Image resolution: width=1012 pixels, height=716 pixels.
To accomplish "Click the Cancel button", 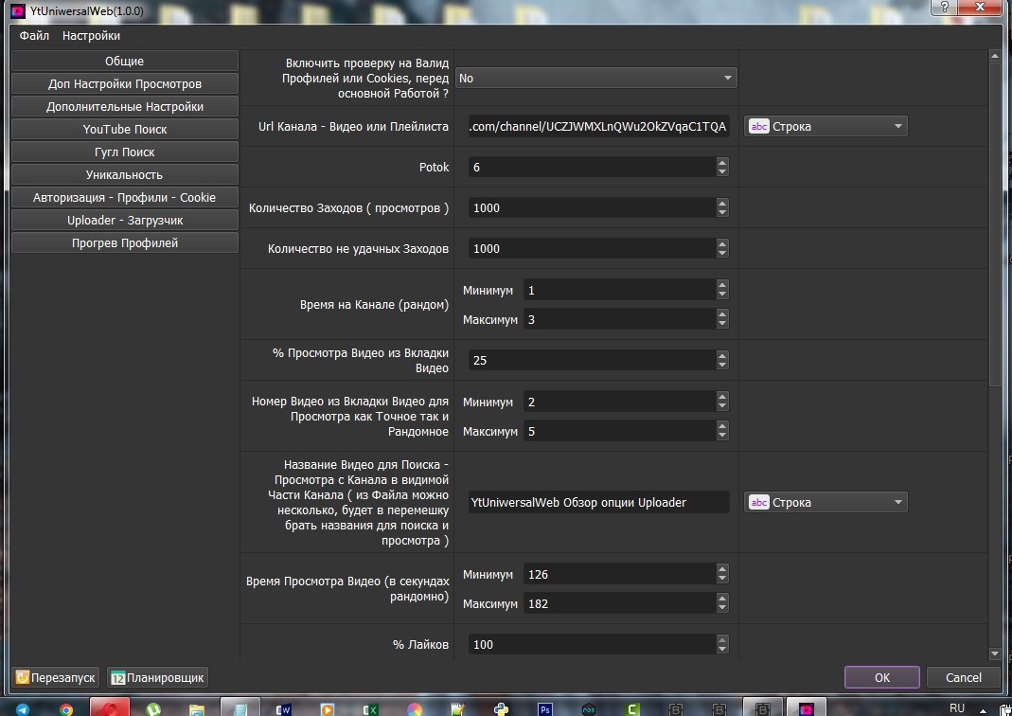I will coord(963,677).
